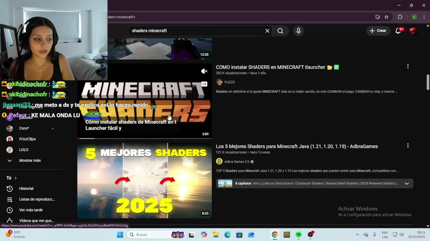
Task: Clear the search text with the X icon
Action: click(267, 31)
